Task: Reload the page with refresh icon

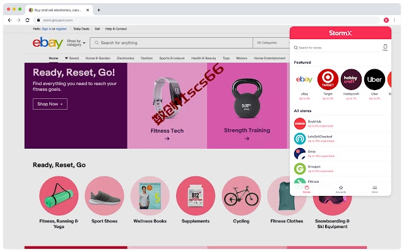Action: 27,20
